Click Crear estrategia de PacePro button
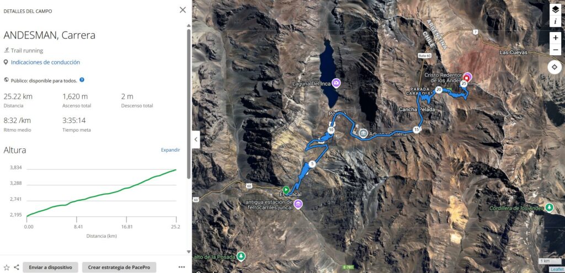565x273 pixels. 119,267
